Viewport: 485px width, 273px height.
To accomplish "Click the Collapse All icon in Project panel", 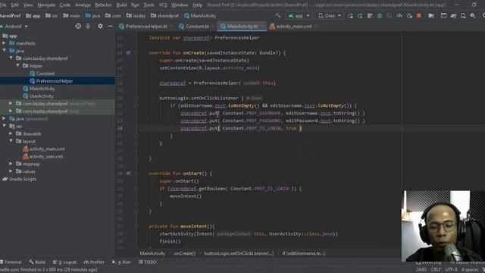I will 88,27.
